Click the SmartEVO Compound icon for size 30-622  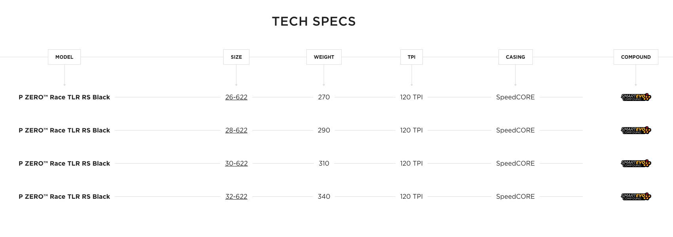tap(636, 163)
